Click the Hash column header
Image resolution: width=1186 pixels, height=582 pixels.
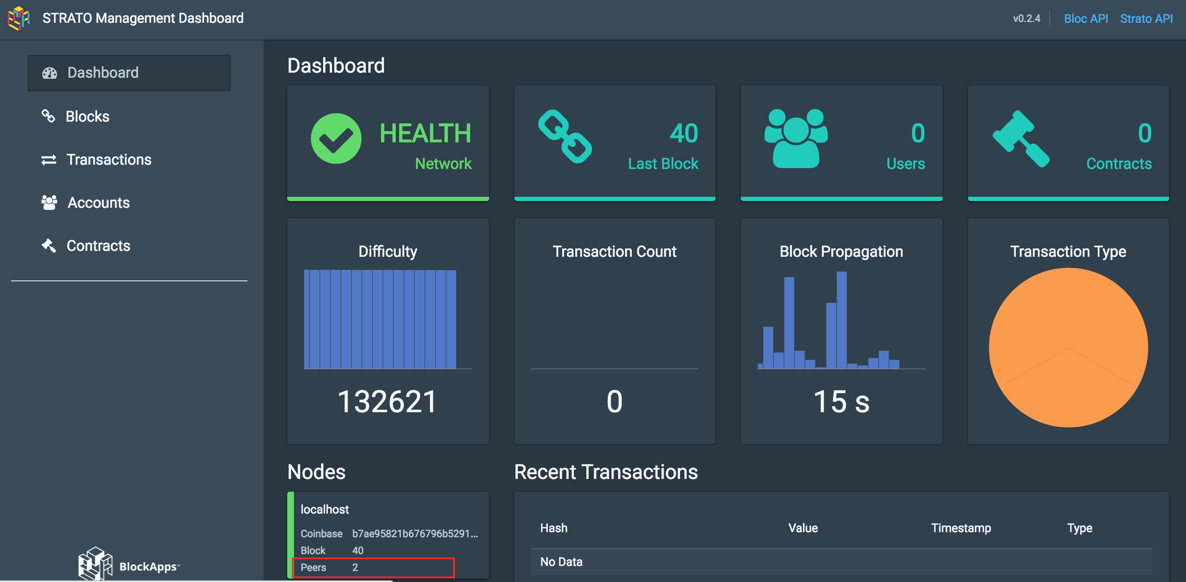pyautogui.click(x=553, y=528)
